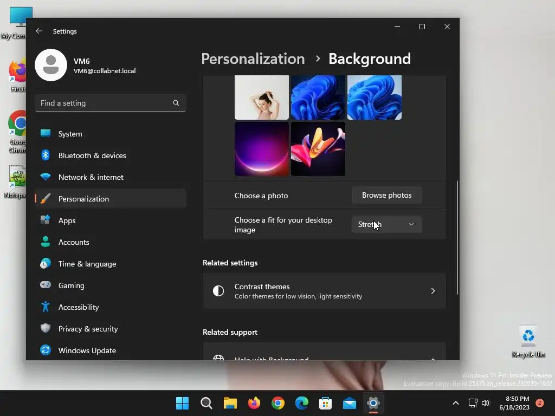Screen dimensions: 555x416
Task: Select the woman portrait background thumbnail
Action: pos(262,97)
